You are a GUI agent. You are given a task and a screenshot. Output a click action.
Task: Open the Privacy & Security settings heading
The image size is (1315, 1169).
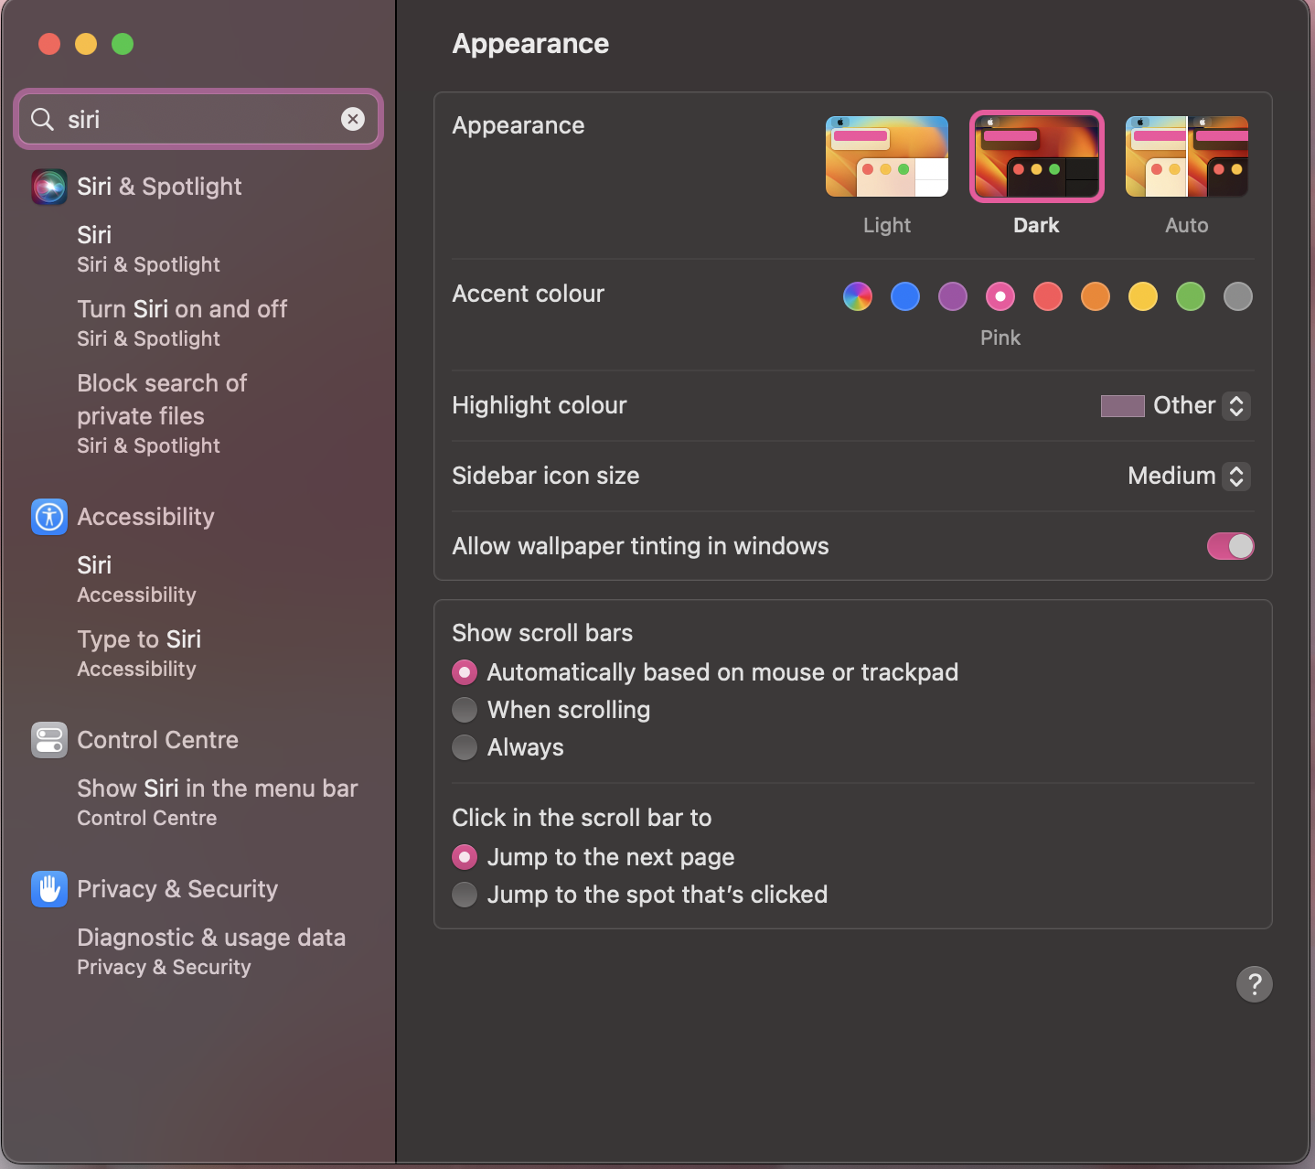(x=177, y=889)
